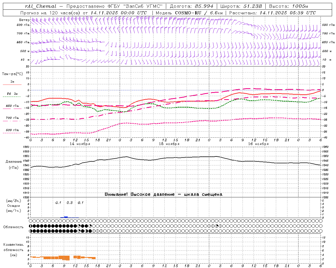Click the 500 гПа temperature legend entry

pos(12,130)
